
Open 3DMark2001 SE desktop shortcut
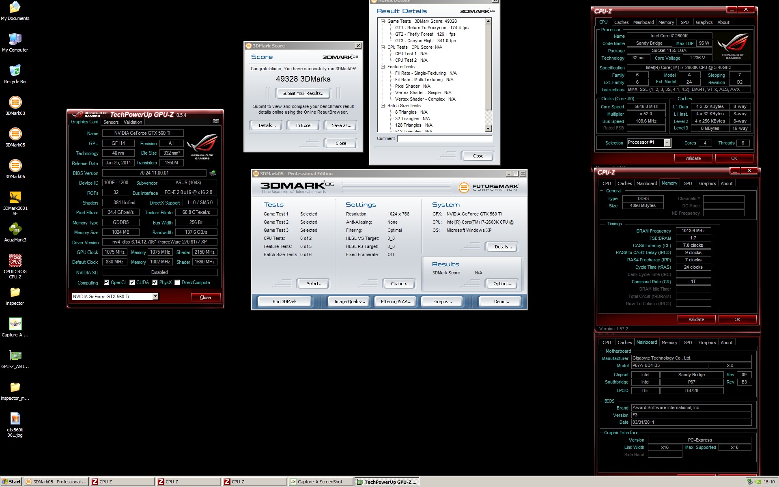pos(15,197)
